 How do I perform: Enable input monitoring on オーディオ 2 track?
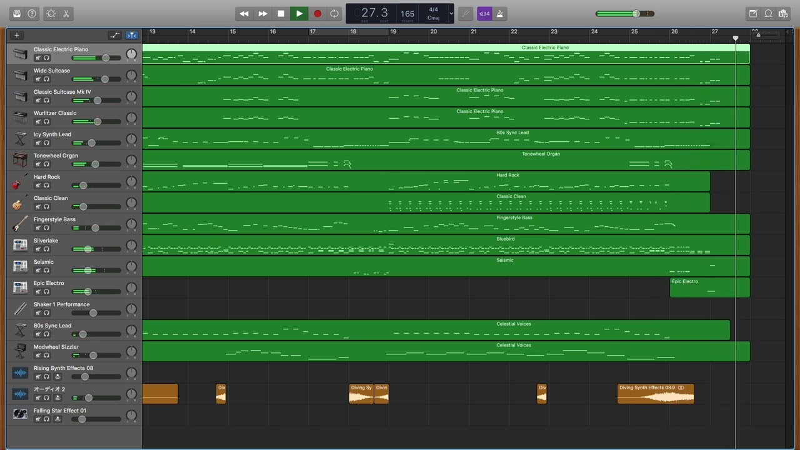(57, 398)
